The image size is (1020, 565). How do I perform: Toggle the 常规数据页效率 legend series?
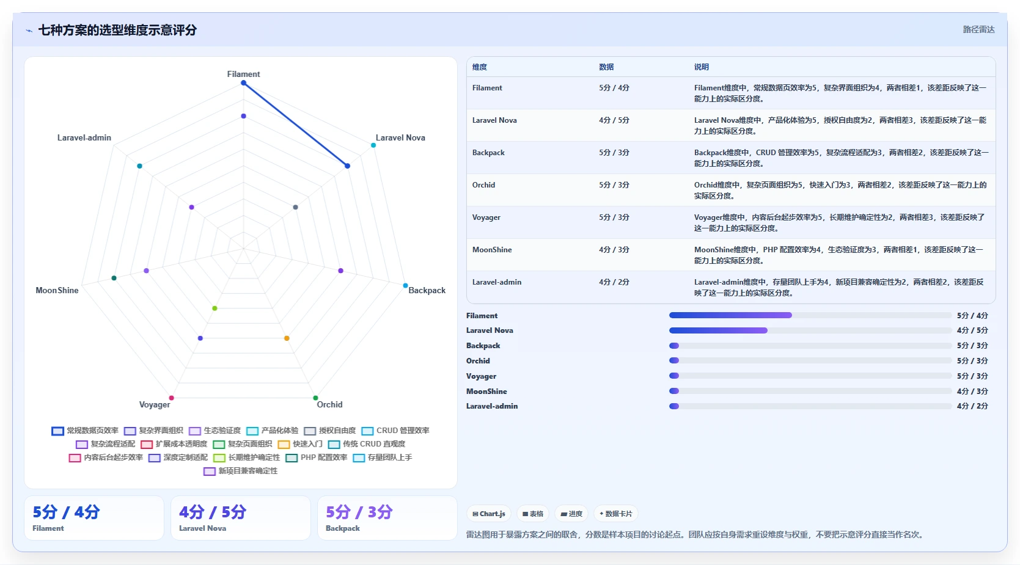[x=85, y=431]
